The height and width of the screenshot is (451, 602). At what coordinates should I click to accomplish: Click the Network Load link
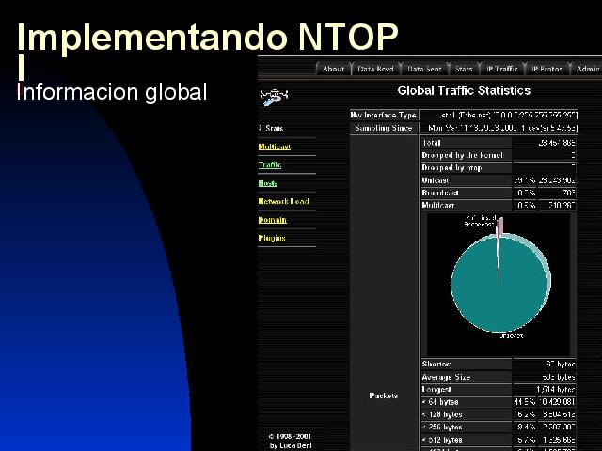click(283, 201)
